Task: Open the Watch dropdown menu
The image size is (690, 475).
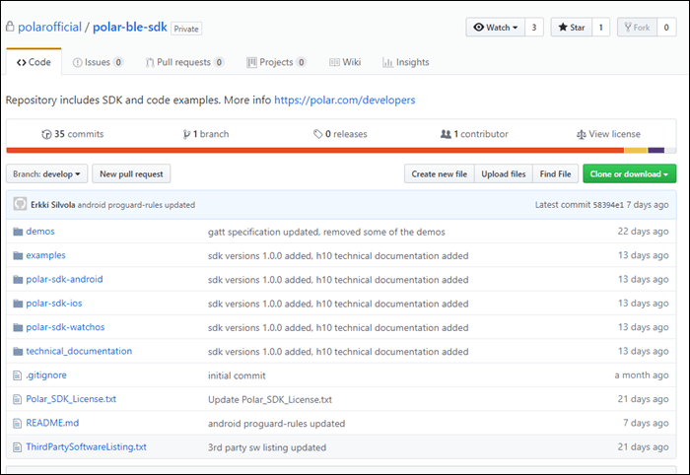Action: click(x=496, y=28)
